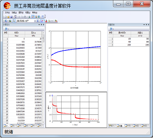The image size is (153, 138).
Task: Open a file with the folder icon
Action: click(x=8, y=17)
